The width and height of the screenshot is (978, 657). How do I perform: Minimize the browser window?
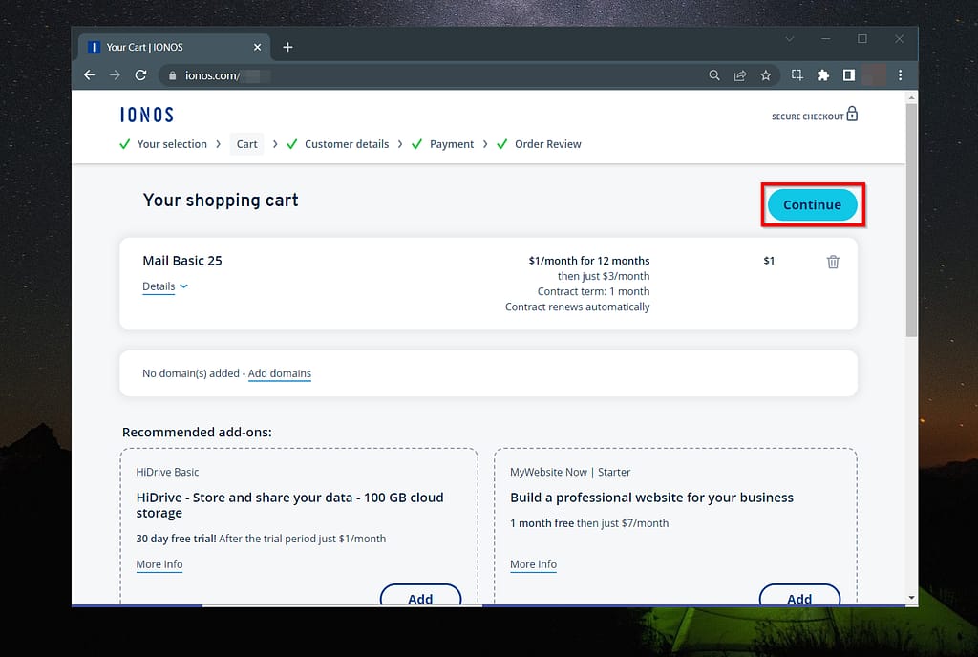tap(826, 39)
